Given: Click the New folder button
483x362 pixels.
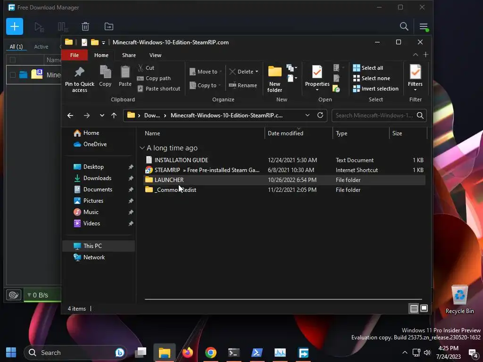Looking at the screenshot, I should pyautogui.click(x=275, y=79).
